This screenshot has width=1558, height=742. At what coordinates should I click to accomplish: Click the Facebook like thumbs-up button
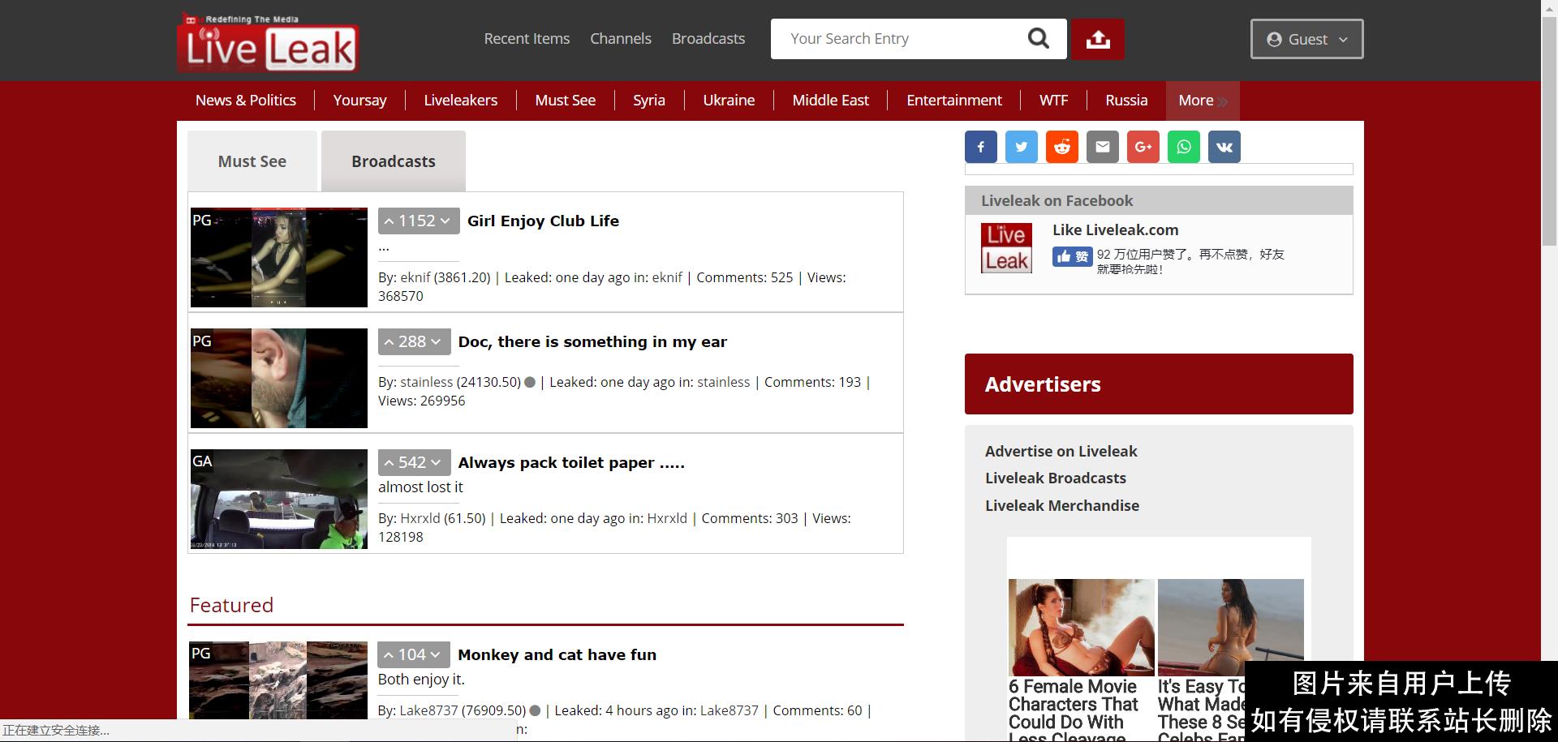click(1072, 257)
